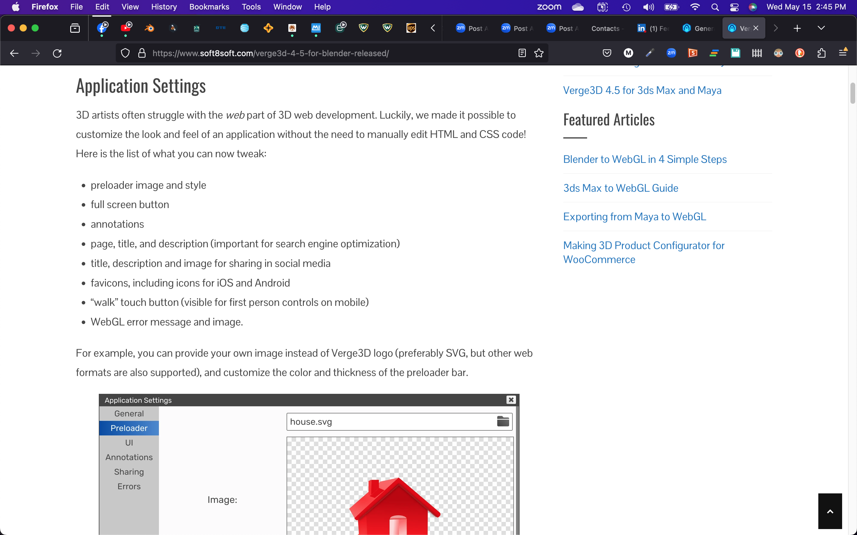Open the white M circle extension
The width and height of the screenshot is (857, 535).
tap(628, 53)
